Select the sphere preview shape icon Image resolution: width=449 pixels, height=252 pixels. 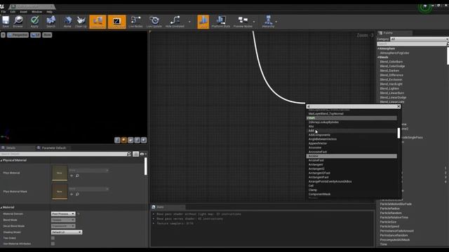[x=123, y=140]
